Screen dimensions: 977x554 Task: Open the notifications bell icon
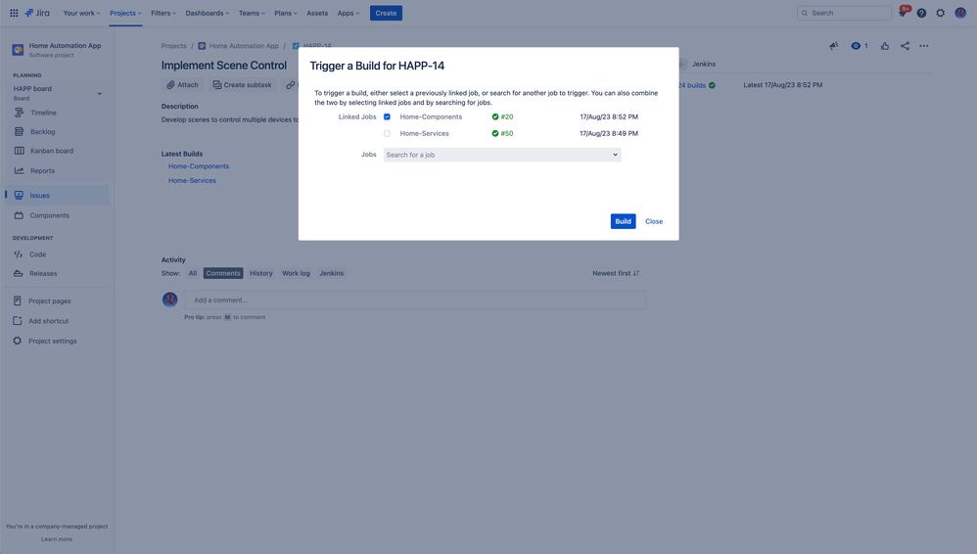pos(903,13)
